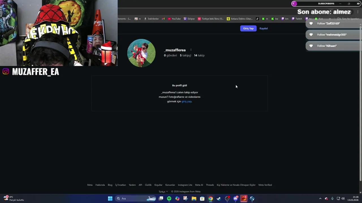Open the Threads footer link
The image size is (362, 203).
pos(210,185)
